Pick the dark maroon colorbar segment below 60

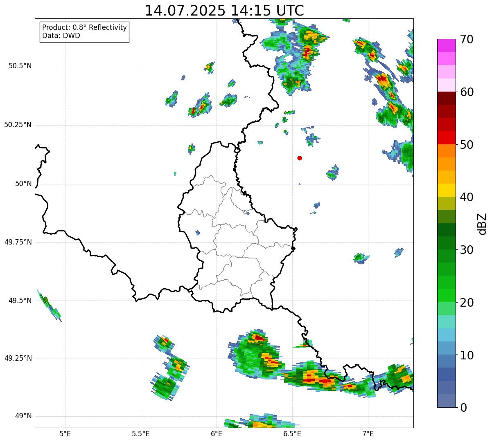point(446,98)
